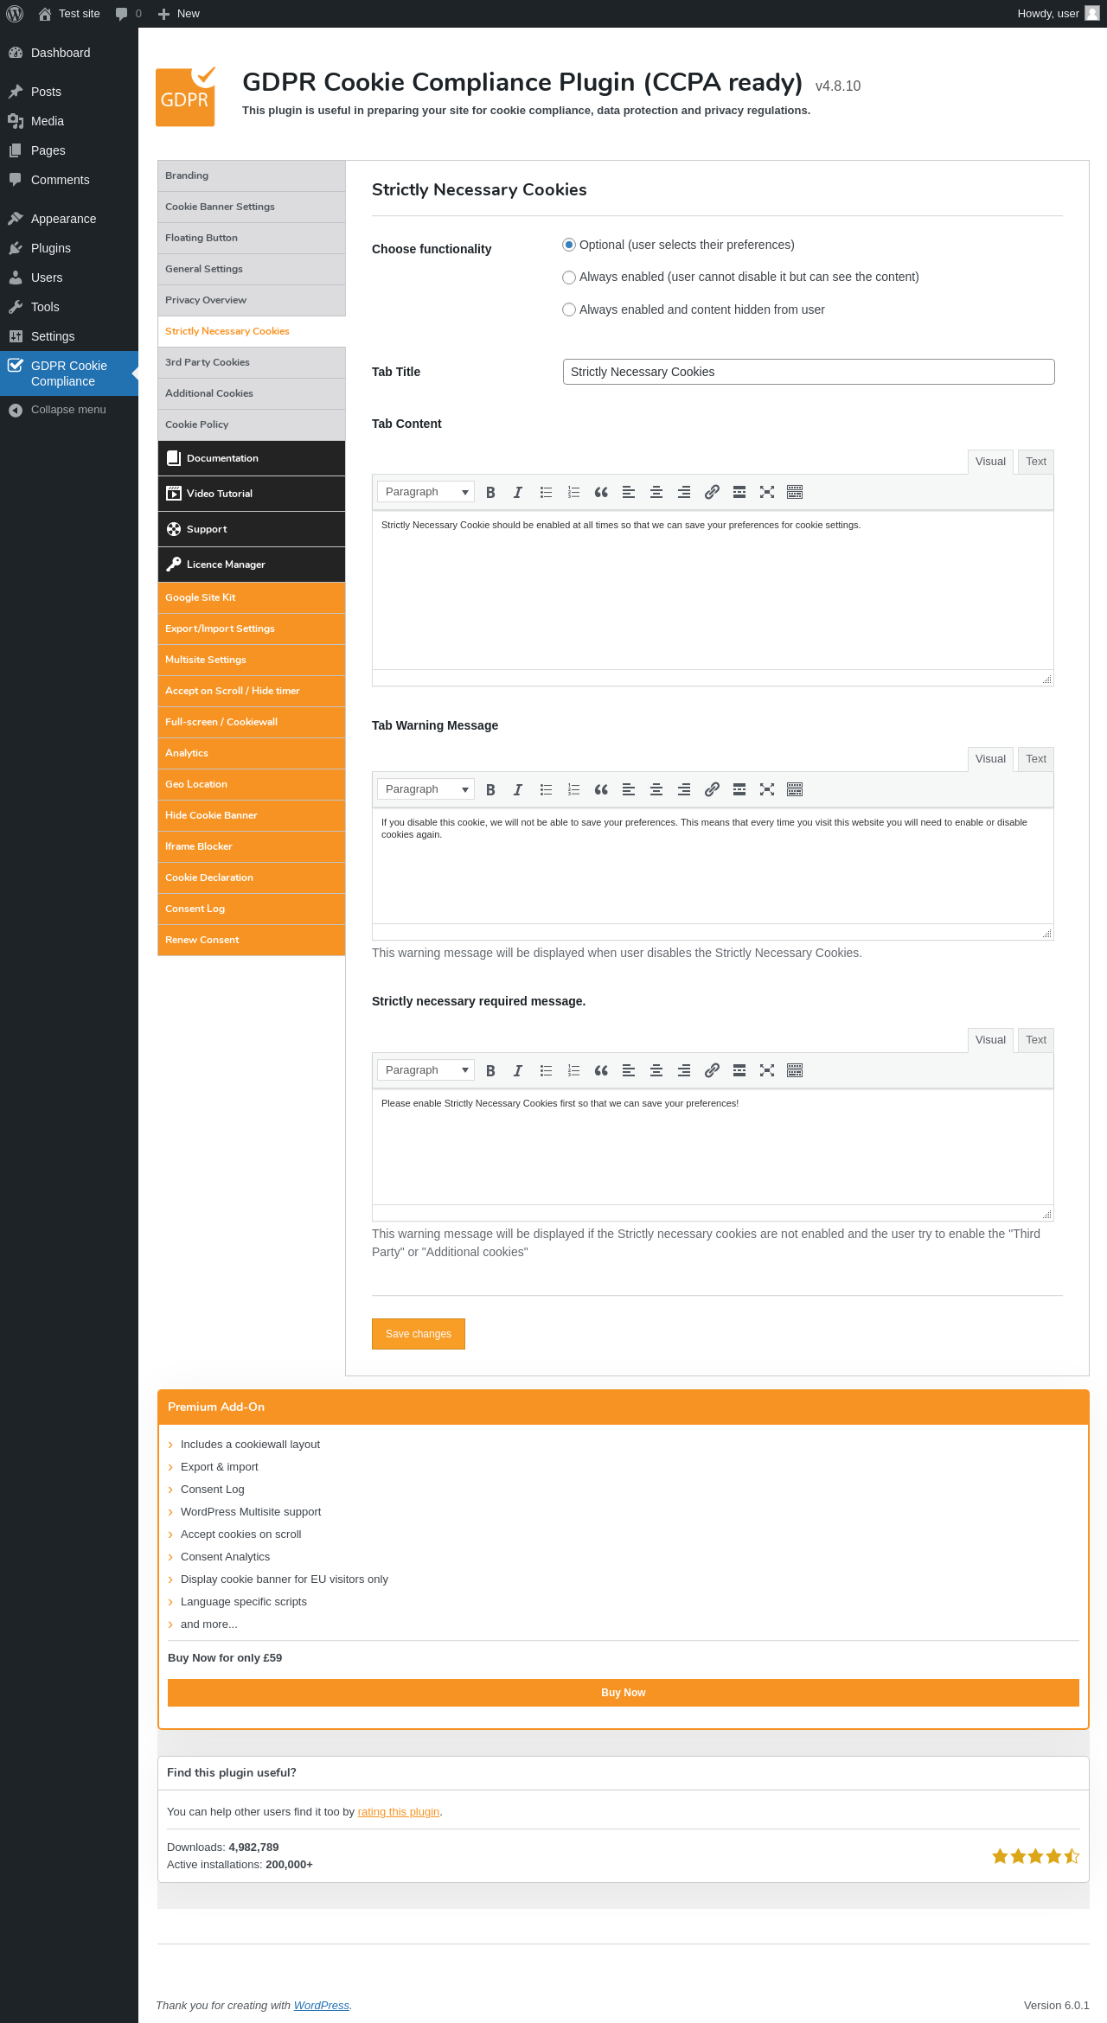
Task: Open Licence Manager section
Action: [x=252, y=565]
